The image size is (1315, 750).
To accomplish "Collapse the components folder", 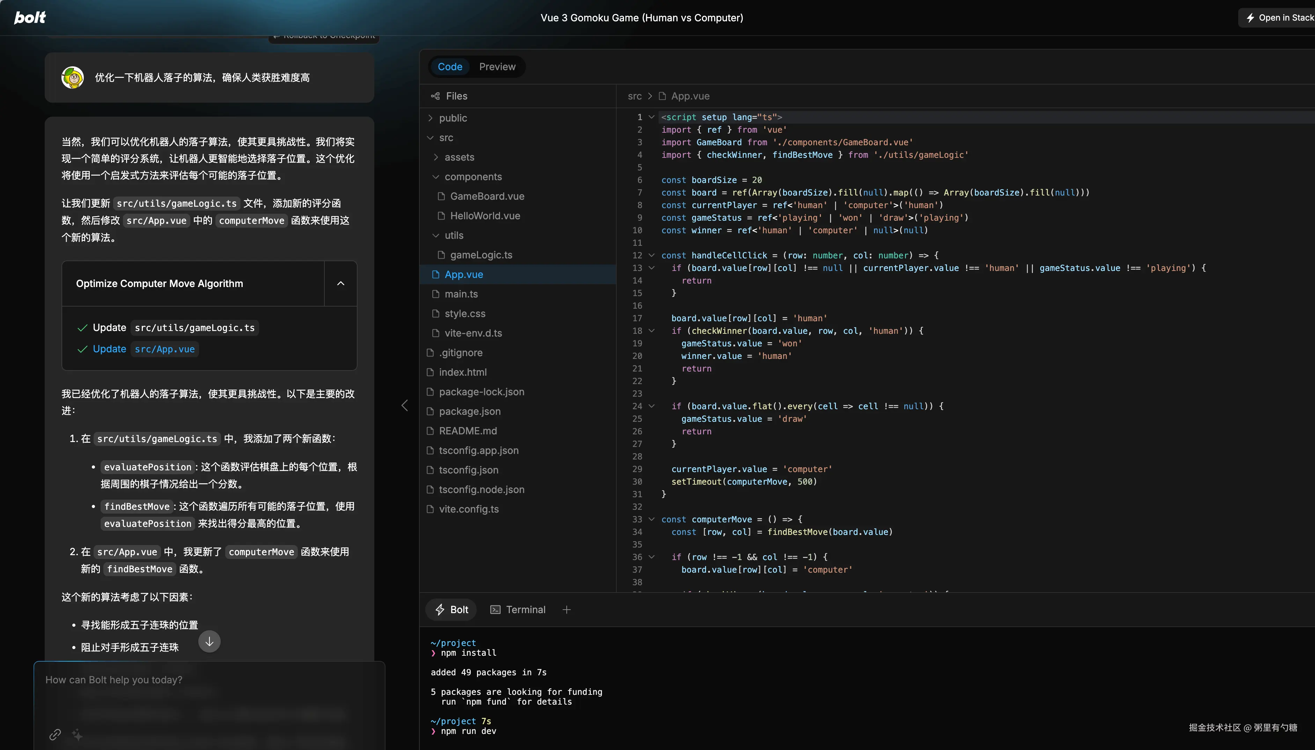I will click(x=472, y=177).
